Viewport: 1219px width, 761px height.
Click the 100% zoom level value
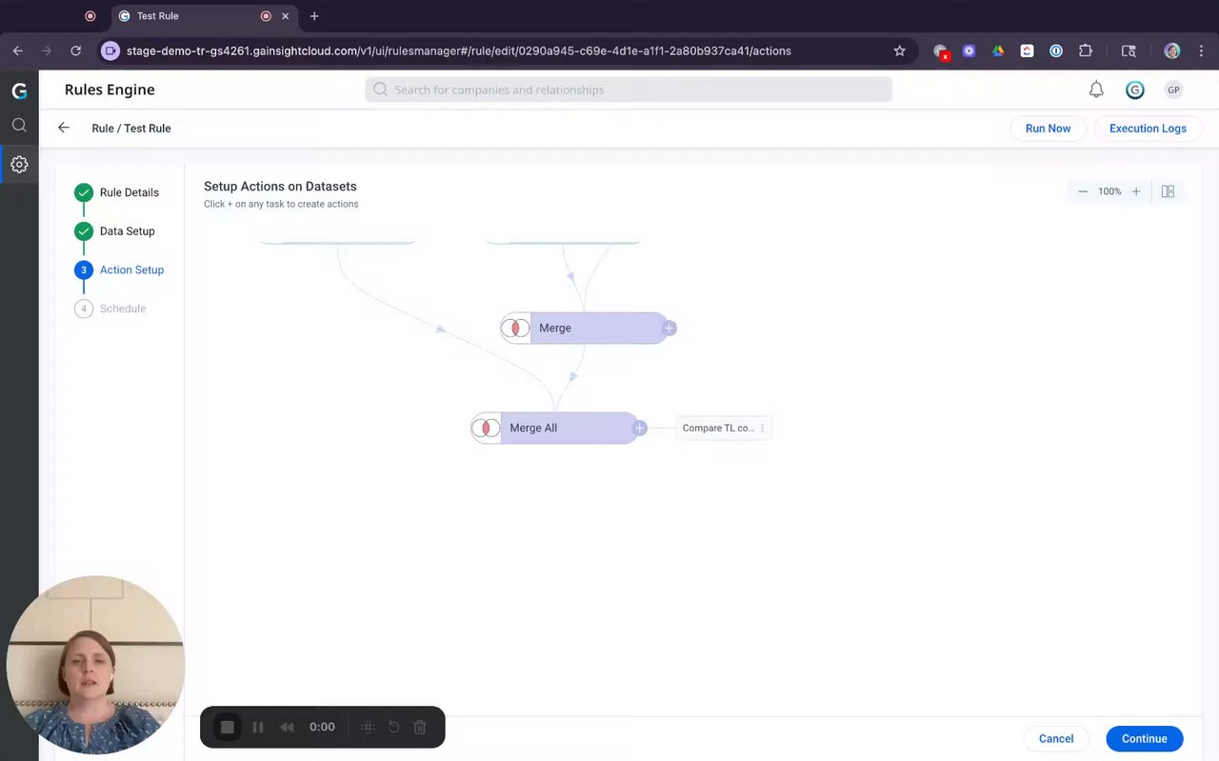click(1109, 191)
